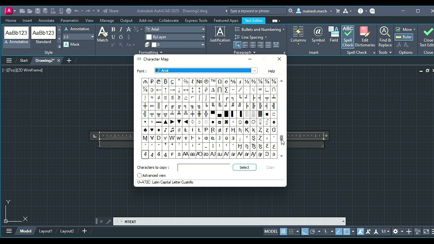Open annotation scale 1:1 dropdown
Viewport: 434px width, 244px height.
pyautogui.click(x=386, y=231)
